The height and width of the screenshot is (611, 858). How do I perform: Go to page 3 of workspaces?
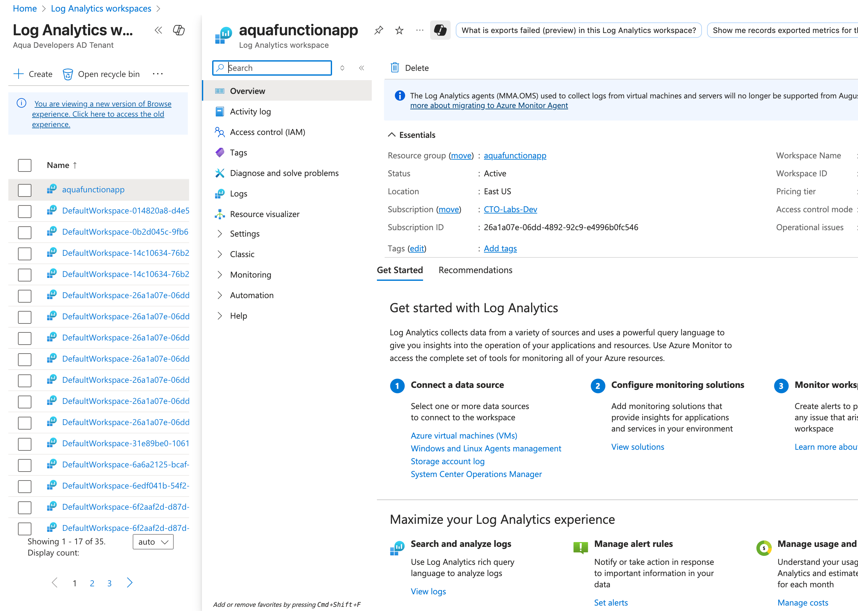point(109,583)
